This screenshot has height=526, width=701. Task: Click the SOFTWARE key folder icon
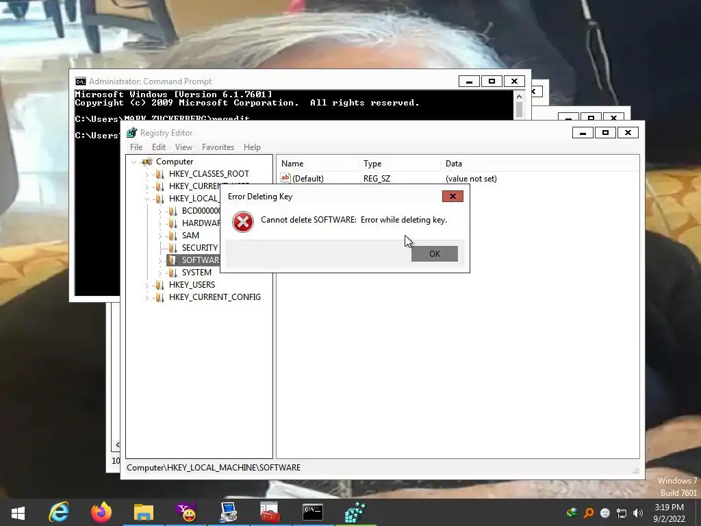tap(173, 260)
